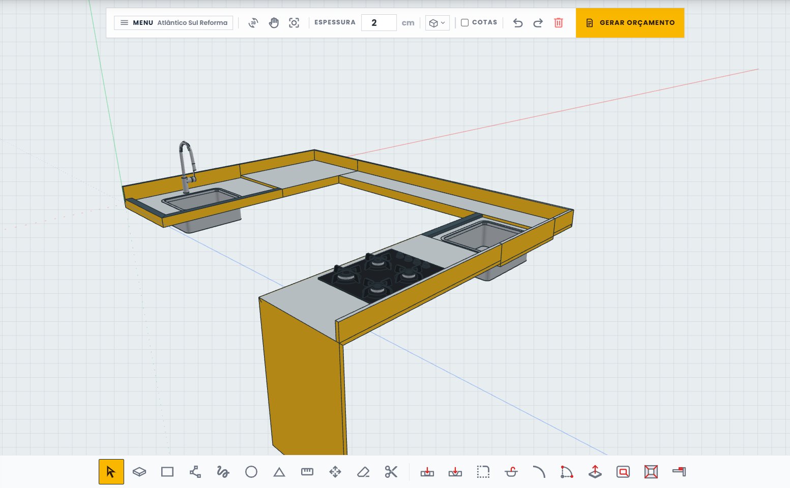Activate the hand pan tool
This screenshot has height=488, width=790.
[x=274, y=22]
